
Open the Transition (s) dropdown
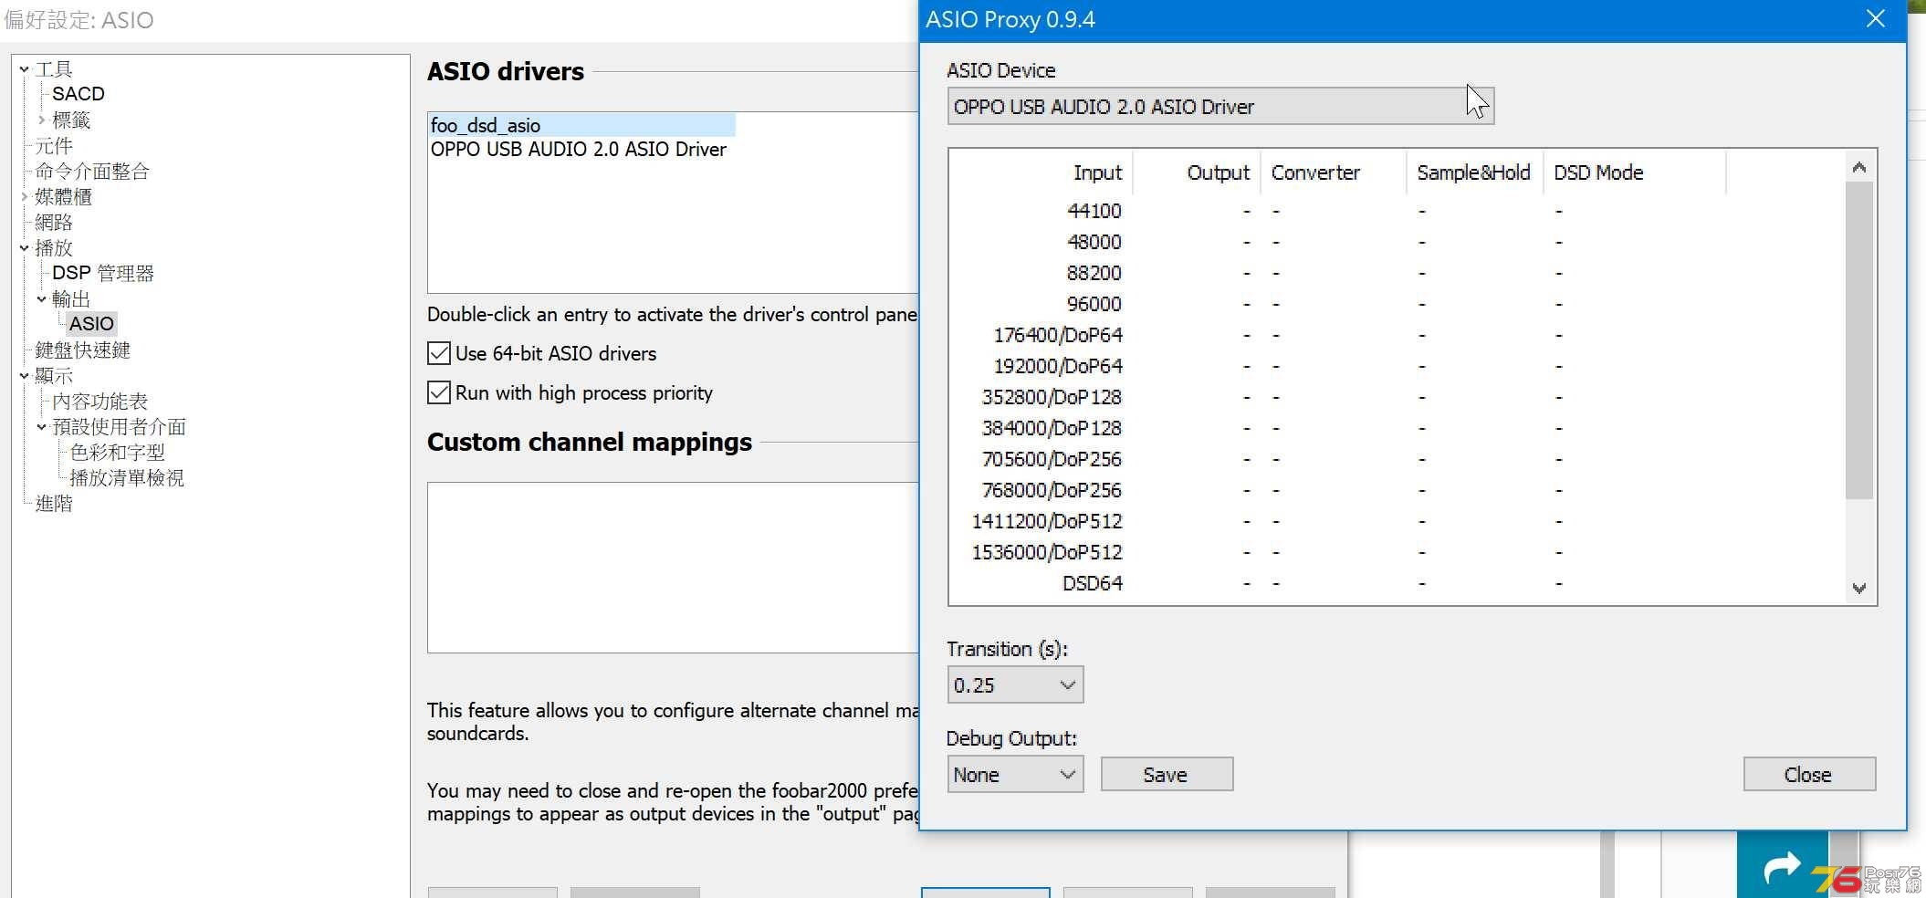point(1015,685)
